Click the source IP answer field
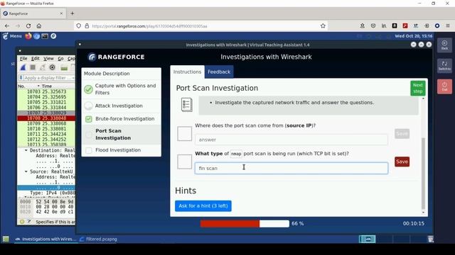 tap(291, 140)
